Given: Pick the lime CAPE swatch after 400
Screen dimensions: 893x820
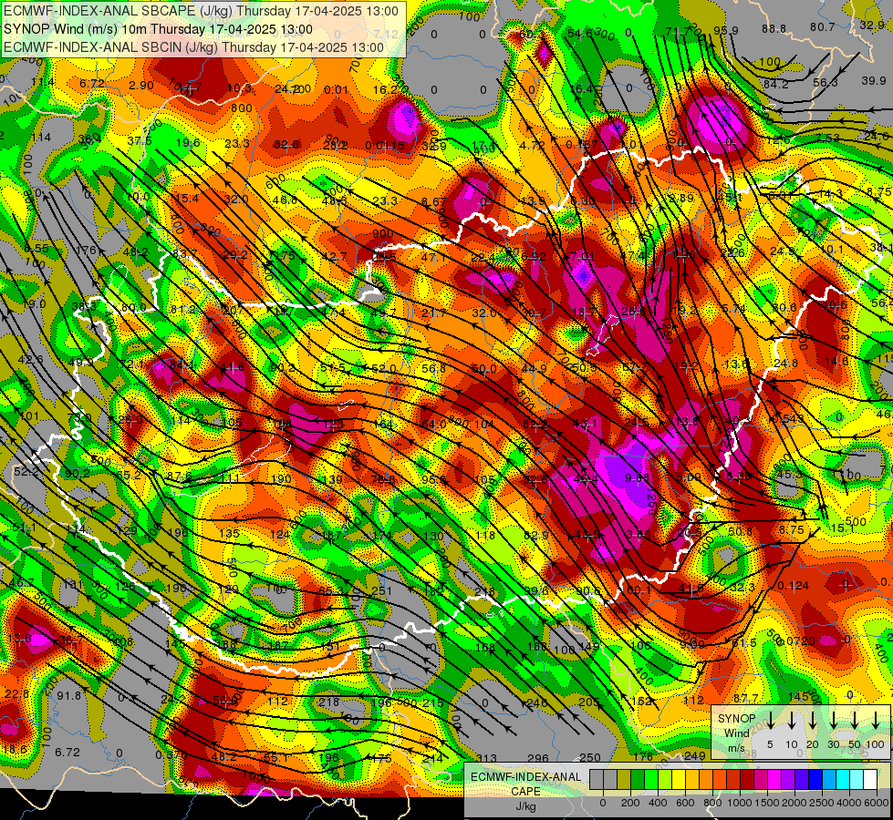Looking at the screenshot, I should tap(665, 779).
